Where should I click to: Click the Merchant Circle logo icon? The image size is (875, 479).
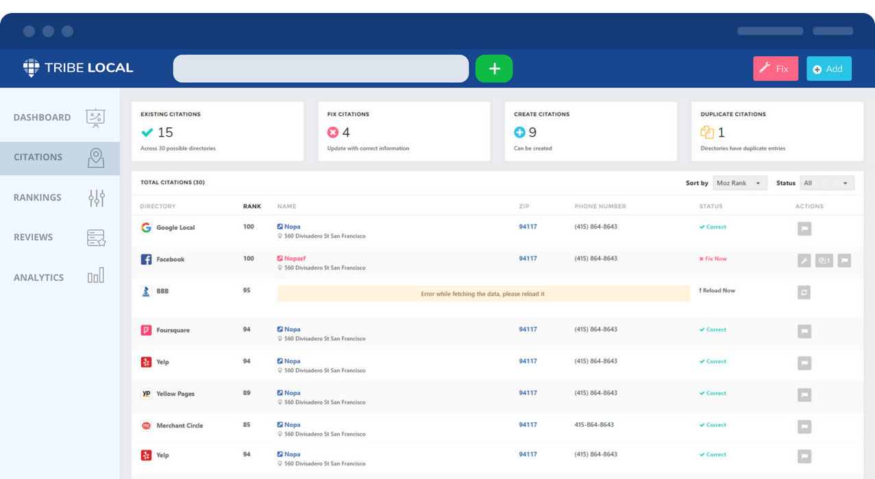click(x=146, y=426)
